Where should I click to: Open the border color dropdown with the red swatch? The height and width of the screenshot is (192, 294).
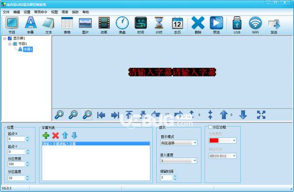click(x=222, y=140)
